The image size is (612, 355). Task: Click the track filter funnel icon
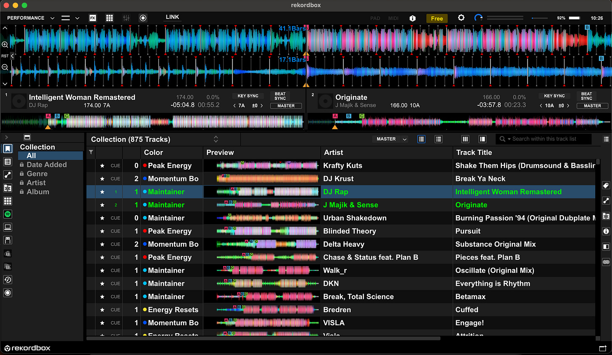(91, 152)
